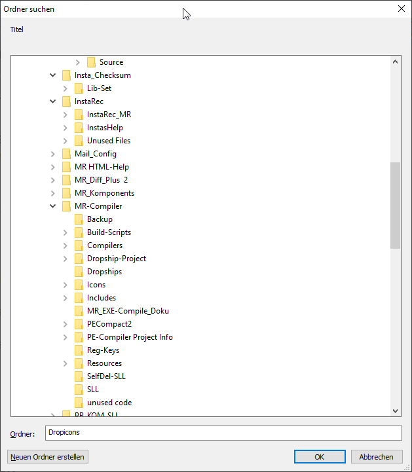Collapse the MR-Compiler tree node
Image resolution: width=412 pixels, height=472 pixels.
tap(53, 206)
